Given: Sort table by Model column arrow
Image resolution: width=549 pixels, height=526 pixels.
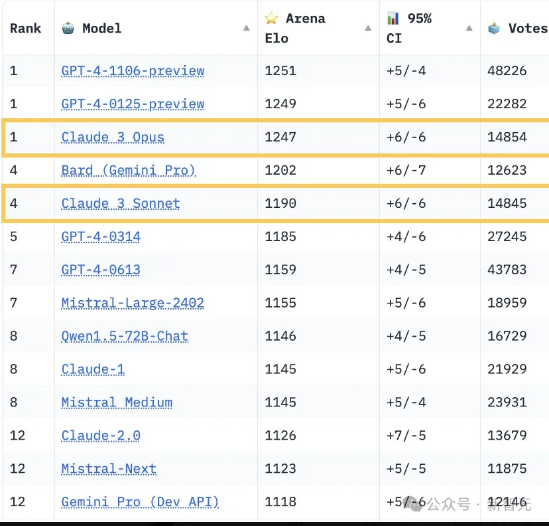Looking at the screenshot, I should pyautogui.click(x=247, y=29).
